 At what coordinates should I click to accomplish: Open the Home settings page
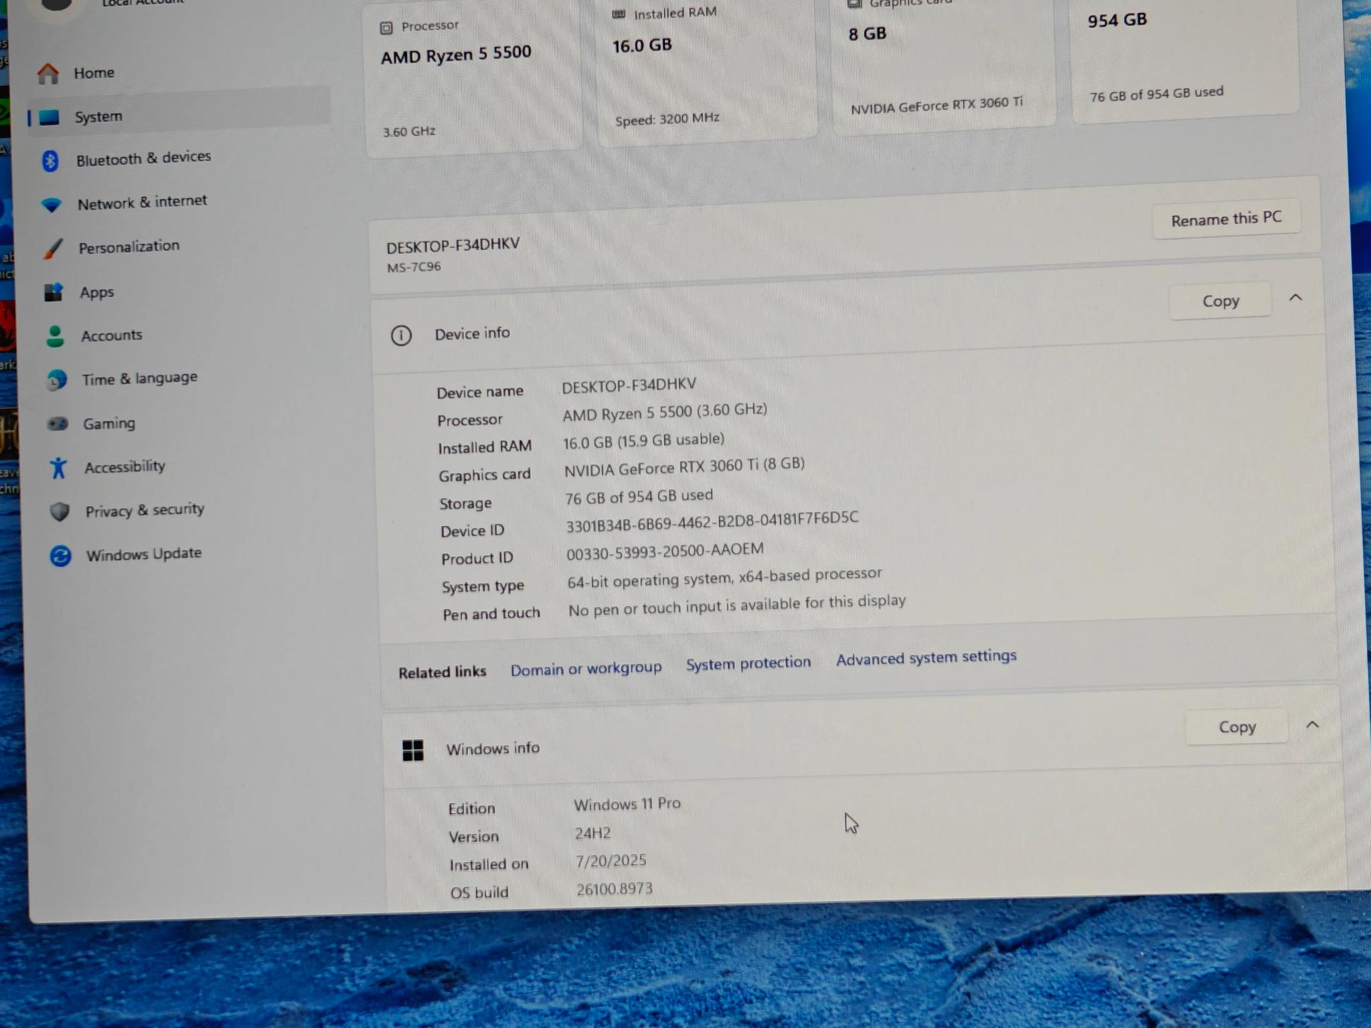point(94,73)
